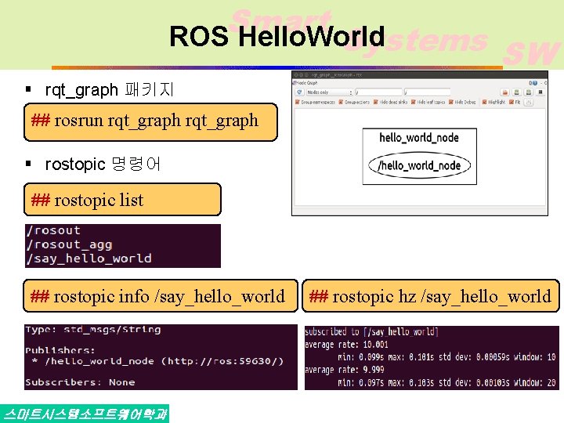Click 'subscribed to [/say_hello_world]' line
This screenshot has width=564, height=423.
tap(371, 331)
